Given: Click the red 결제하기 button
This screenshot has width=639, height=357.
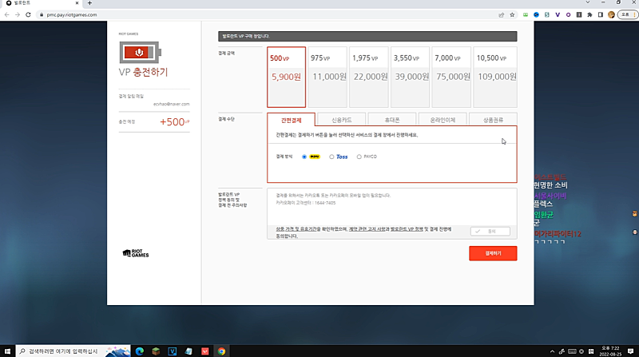Looking at the screenshot, I should pyautogui.click(x=493, y=252).
